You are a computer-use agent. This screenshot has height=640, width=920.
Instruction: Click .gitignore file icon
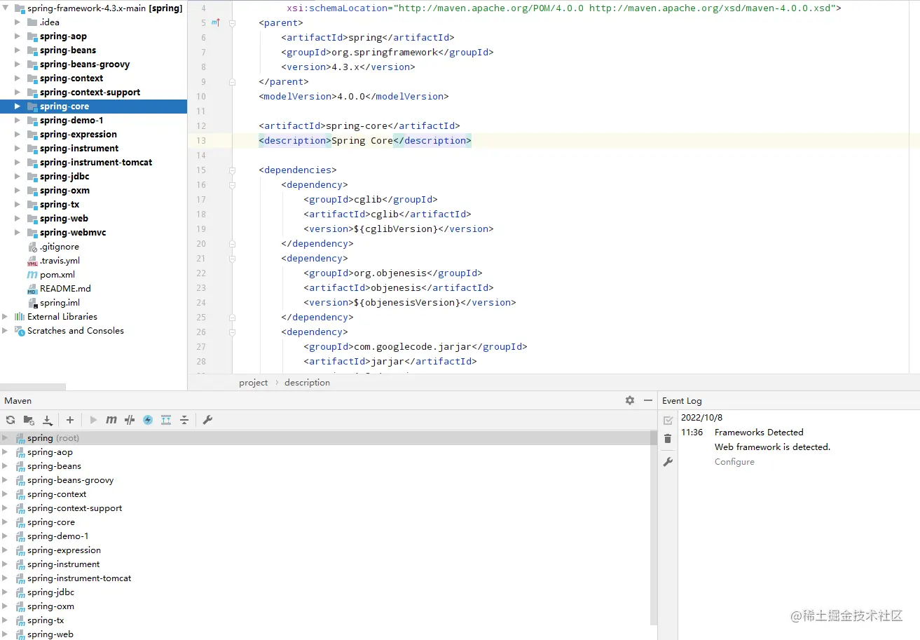coord(32,247)
